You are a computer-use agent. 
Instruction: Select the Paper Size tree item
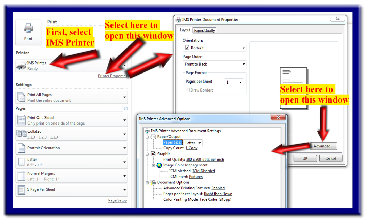coord(172,143)
